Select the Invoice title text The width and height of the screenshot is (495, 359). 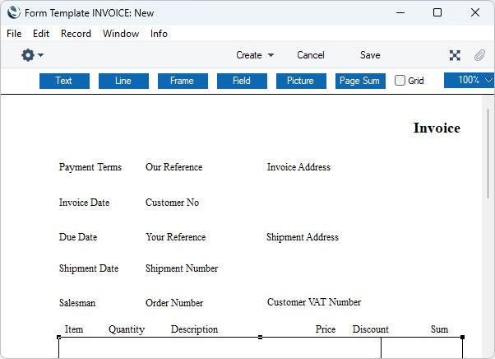click(x=437, y=128)
